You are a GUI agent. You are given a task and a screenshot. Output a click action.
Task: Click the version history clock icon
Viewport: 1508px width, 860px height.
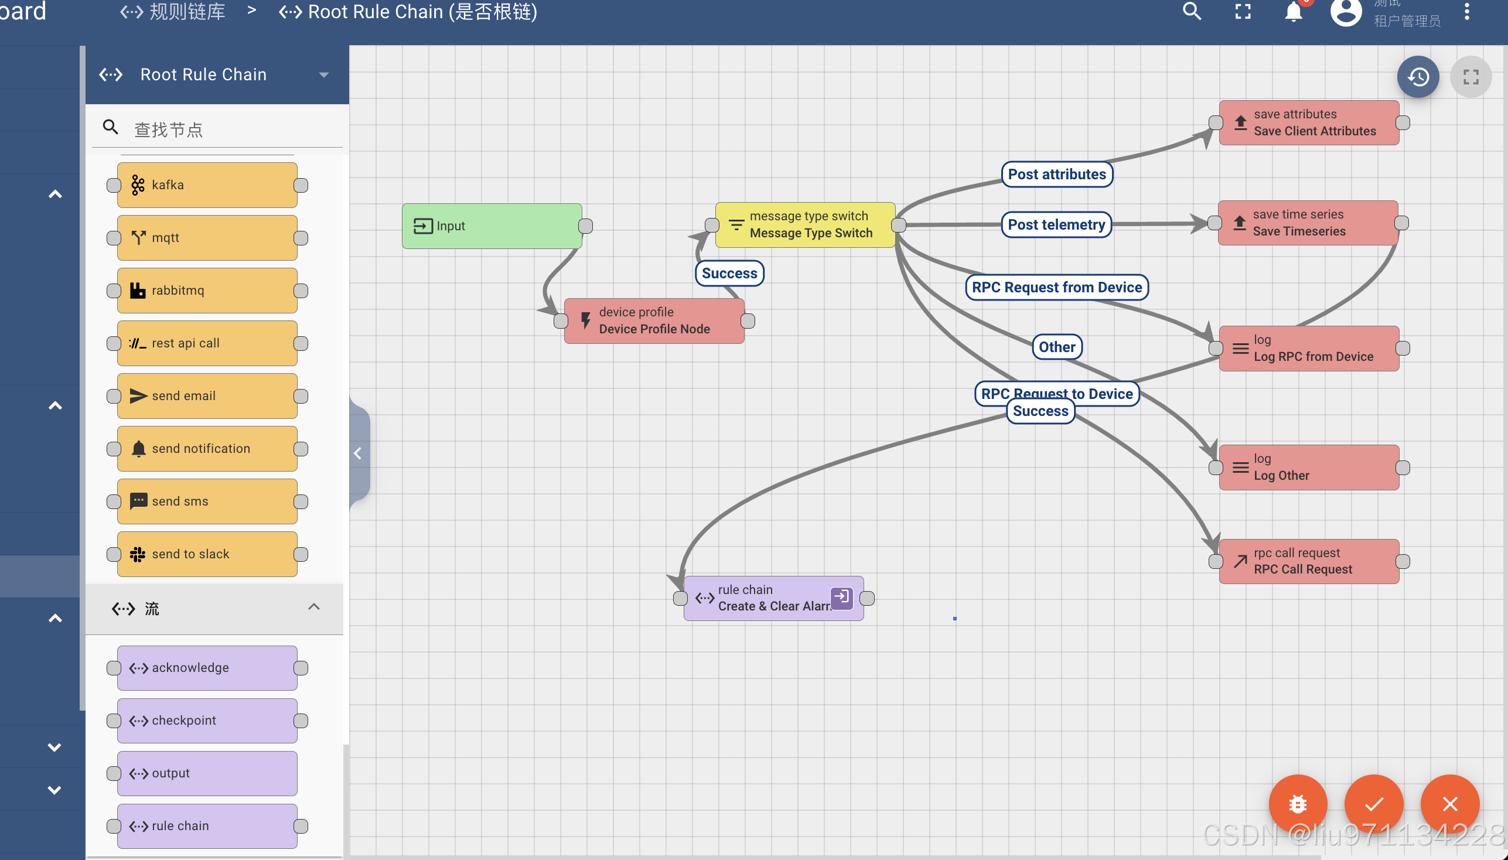click(x=1418, y=77)
